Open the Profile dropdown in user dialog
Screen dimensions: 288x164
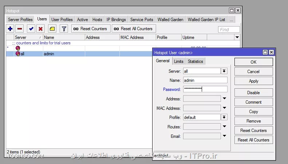pos(224,117)
